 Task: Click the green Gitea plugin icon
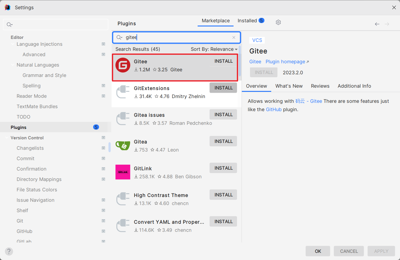coord(123,145)
